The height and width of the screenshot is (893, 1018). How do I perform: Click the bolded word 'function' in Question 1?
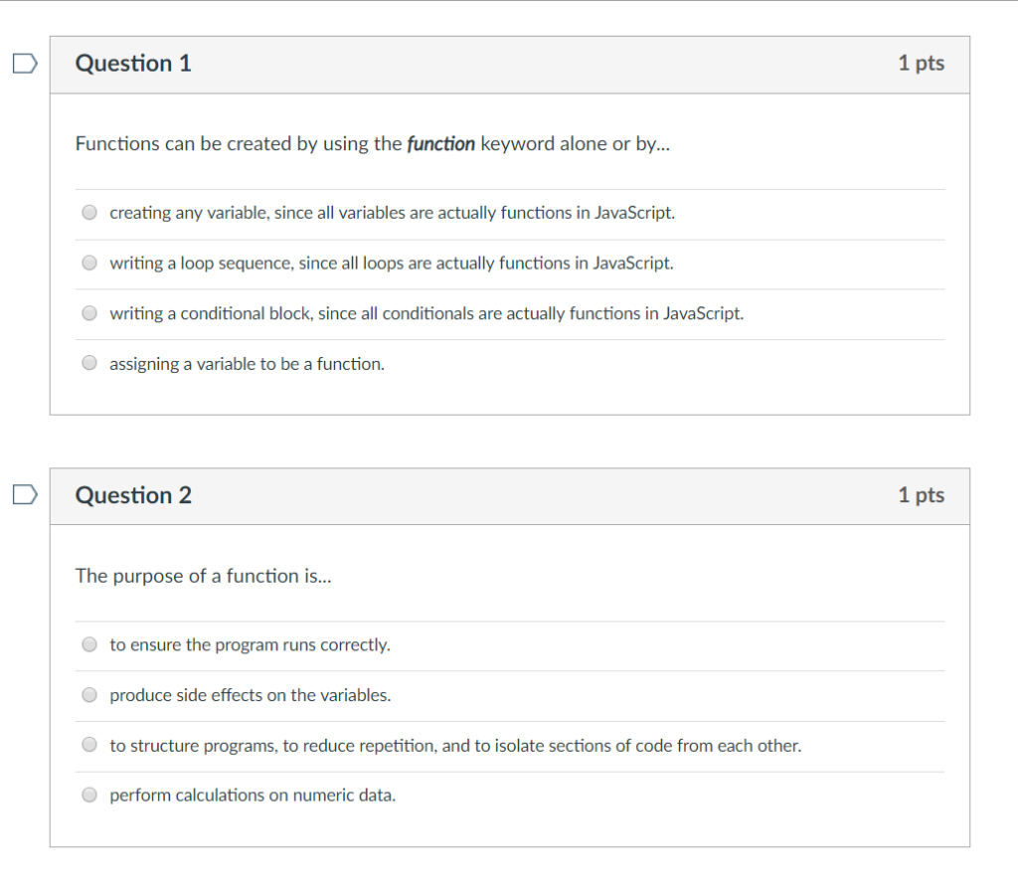[440, 143]
